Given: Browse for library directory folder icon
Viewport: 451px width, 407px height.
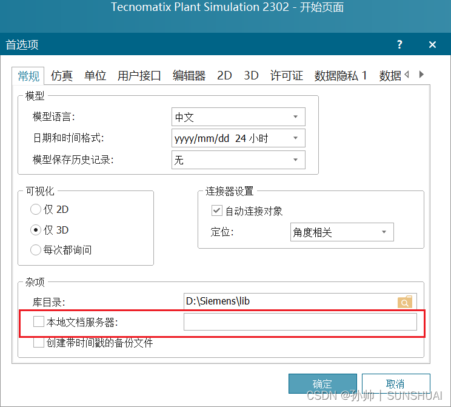Looking at the screenshot, I should pyautogui.click(x=405, y=301).
